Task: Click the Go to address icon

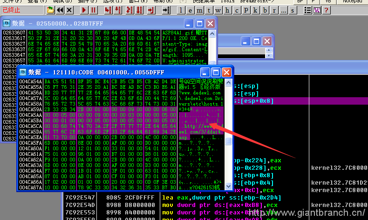Action: click(x=166, y=10)
